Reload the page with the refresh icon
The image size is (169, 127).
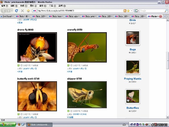(x=17, y=11)
